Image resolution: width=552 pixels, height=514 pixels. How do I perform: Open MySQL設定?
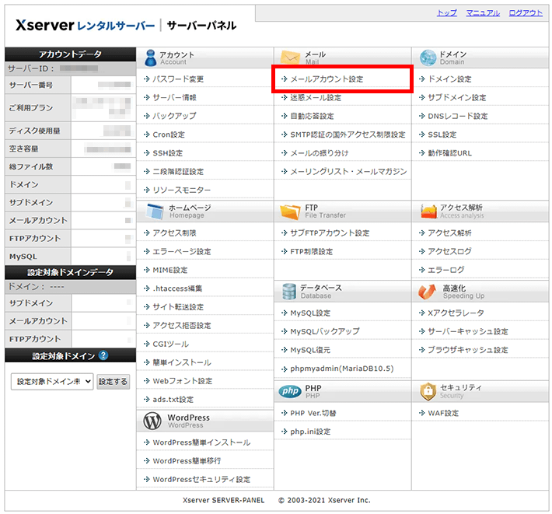(x=310, y=313)
